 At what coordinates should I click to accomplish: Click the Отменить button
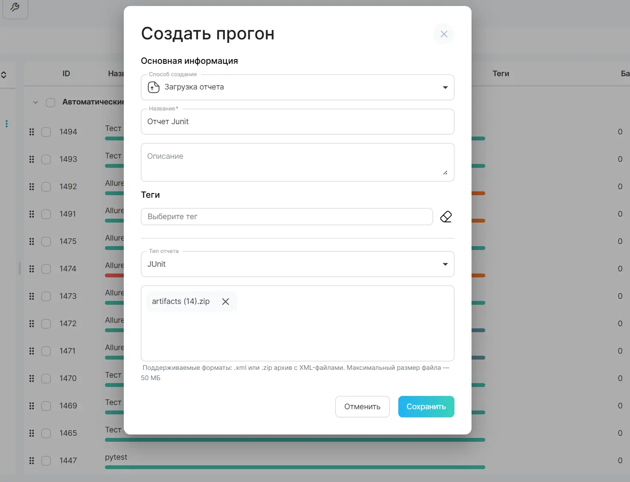coord(362,406)
